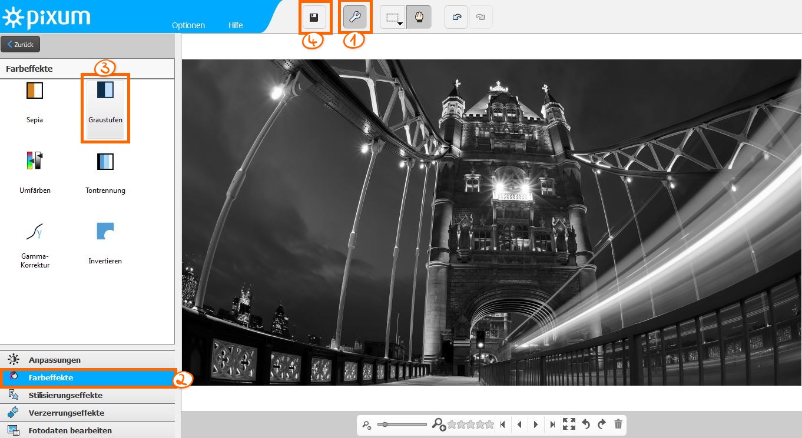802x438 pixels.
Task: Delete photo with the trash icon
Action: [x=618, y=424]
